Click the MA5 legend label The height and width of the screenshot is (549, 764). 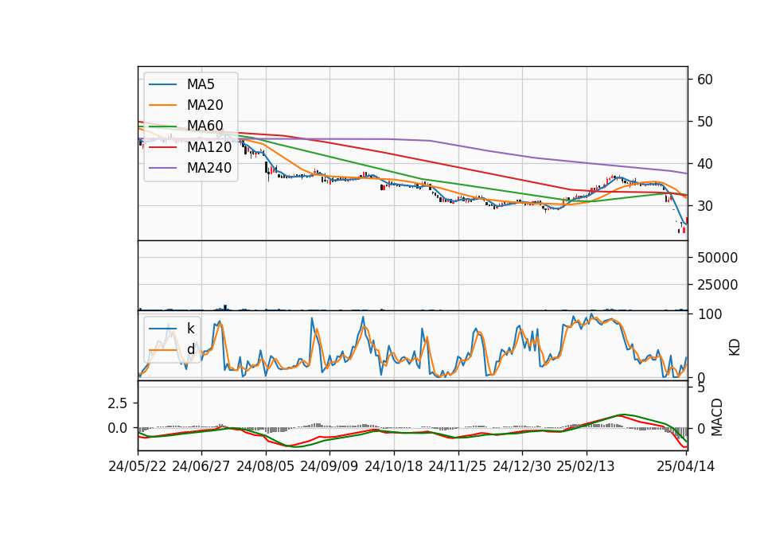pos(201,84)
